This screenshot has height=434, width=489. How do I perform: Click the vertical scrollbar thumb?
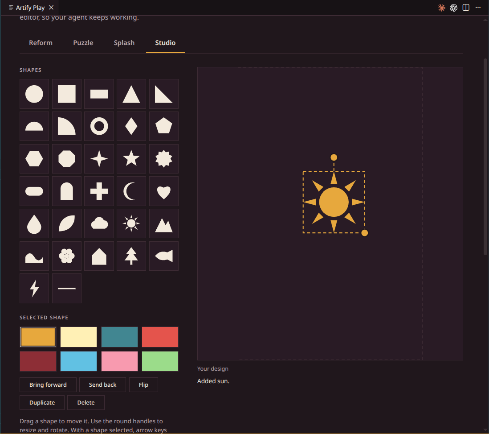pos(485,156)
